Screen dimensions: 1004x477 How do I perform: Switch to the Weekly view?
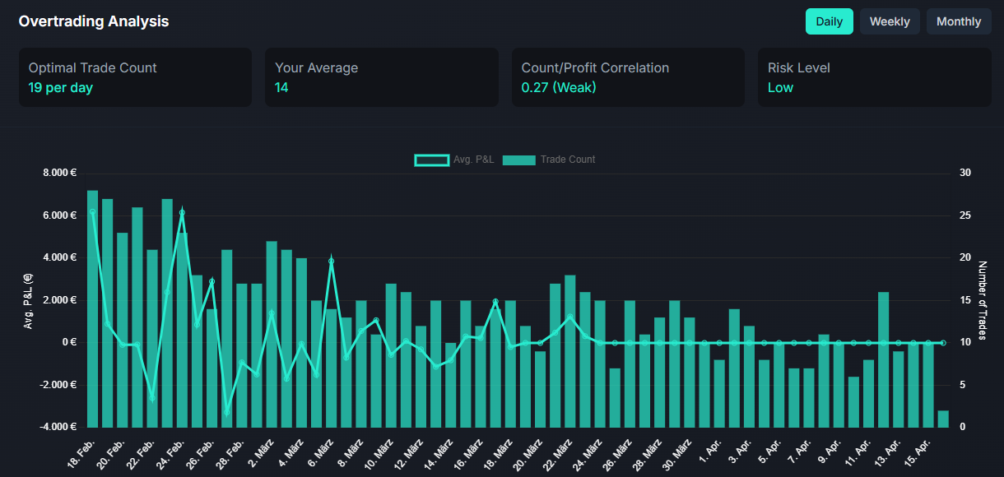pyautogui.click(x=890, y=21)
